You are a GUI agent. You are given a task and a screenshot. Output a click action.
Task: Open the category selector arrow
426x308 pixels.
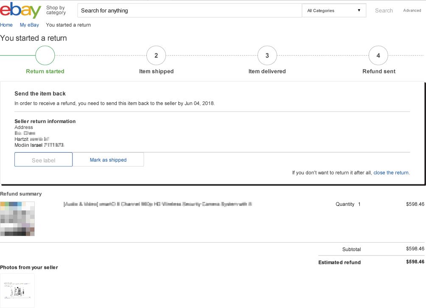[x=359, y=10]
